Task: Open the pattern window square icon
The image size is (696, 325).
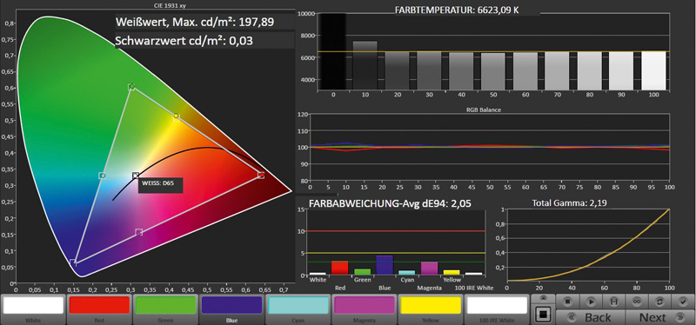Action: (542, 315)
